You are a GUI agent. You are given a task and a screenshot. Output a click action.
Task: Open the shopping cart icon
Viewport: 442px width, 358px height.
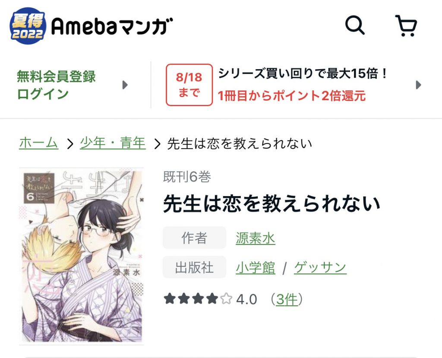coord(406,25)
